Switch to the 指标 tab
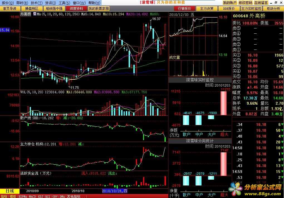This screenshot has height=198, width=284. pos(4,196)
